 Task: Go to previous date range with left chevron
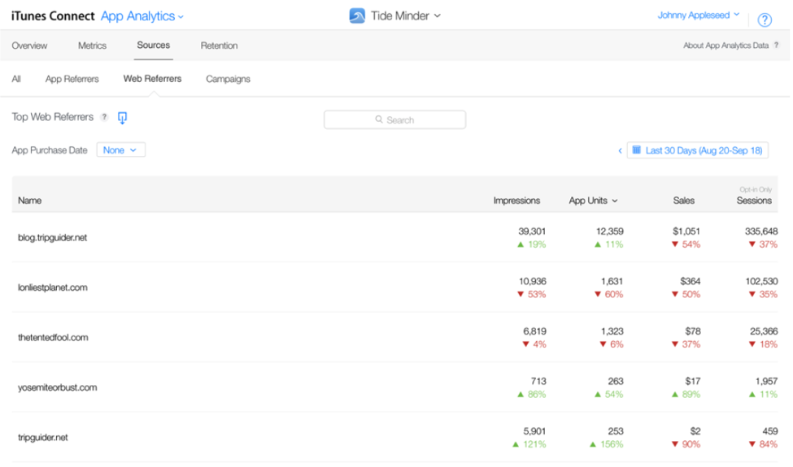coord(620,150)
